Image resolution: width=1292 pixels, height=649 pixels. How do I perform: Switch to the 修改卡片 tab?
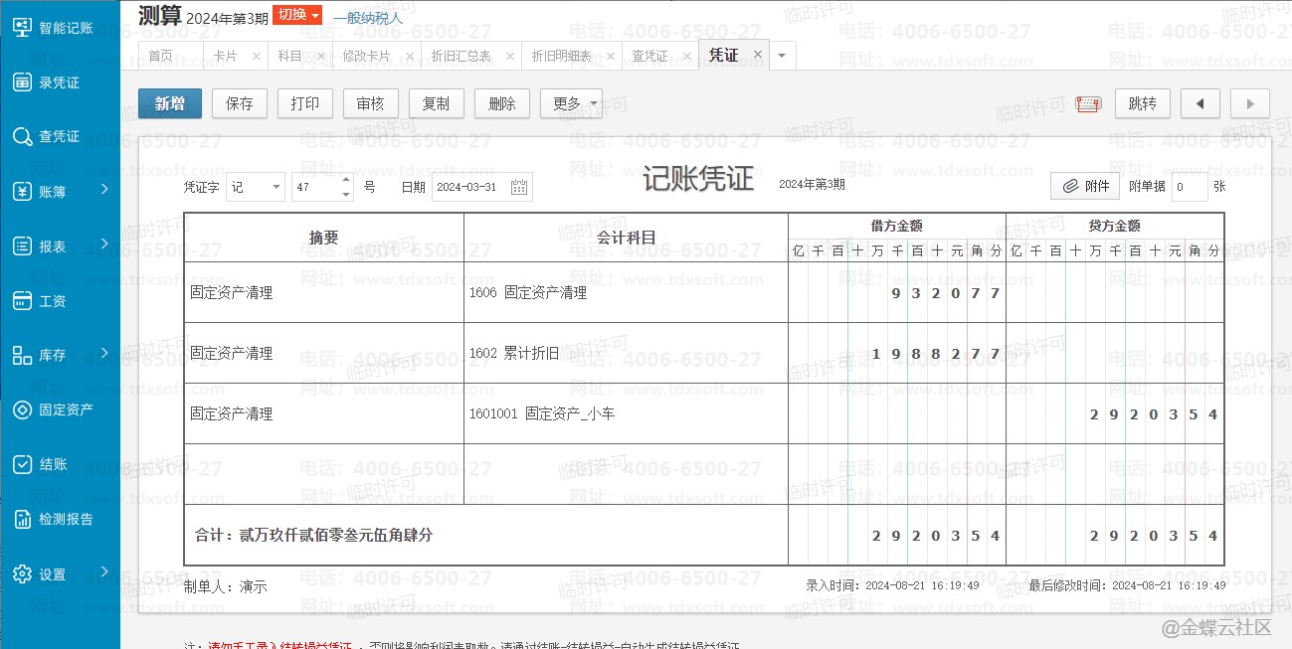(366, 56)
